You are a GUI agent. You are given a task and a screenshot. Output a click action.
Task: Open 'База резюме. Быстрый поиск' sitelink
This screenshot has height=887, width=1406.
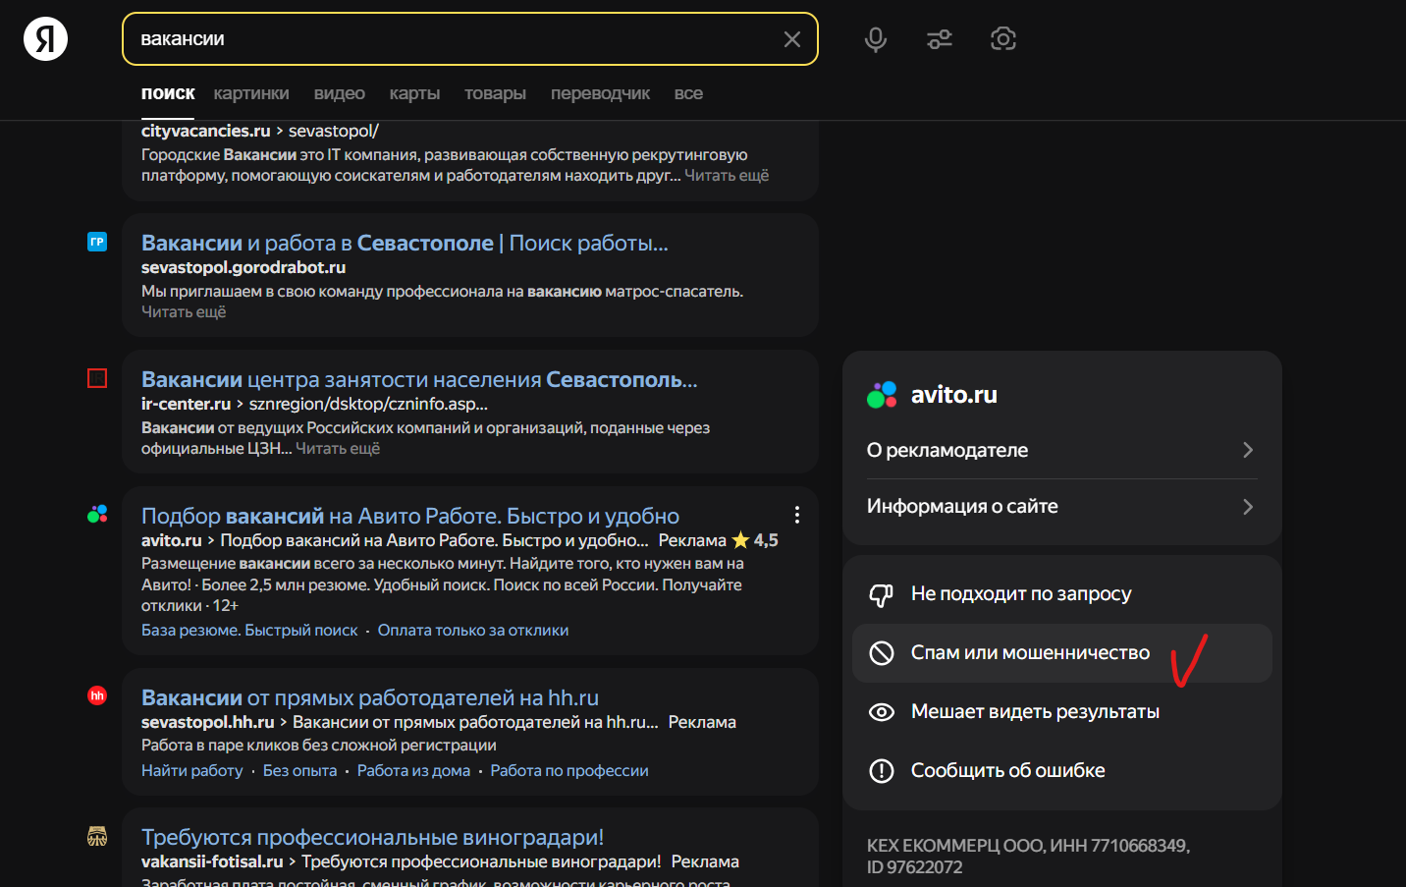click(x=249, y=631)
